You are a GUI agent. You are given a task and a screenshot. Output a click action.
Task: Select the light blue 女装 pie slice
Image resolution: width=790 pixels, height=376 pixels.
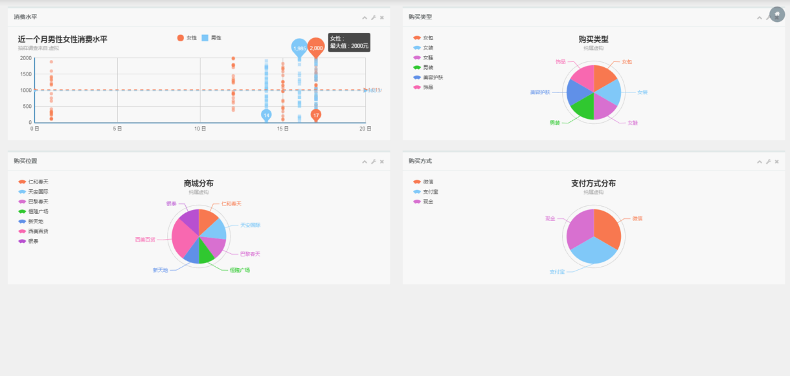click(610, 92)
